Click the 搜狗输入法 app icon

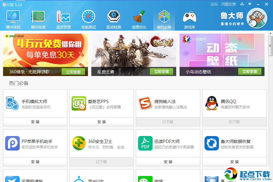coord(145,103)
